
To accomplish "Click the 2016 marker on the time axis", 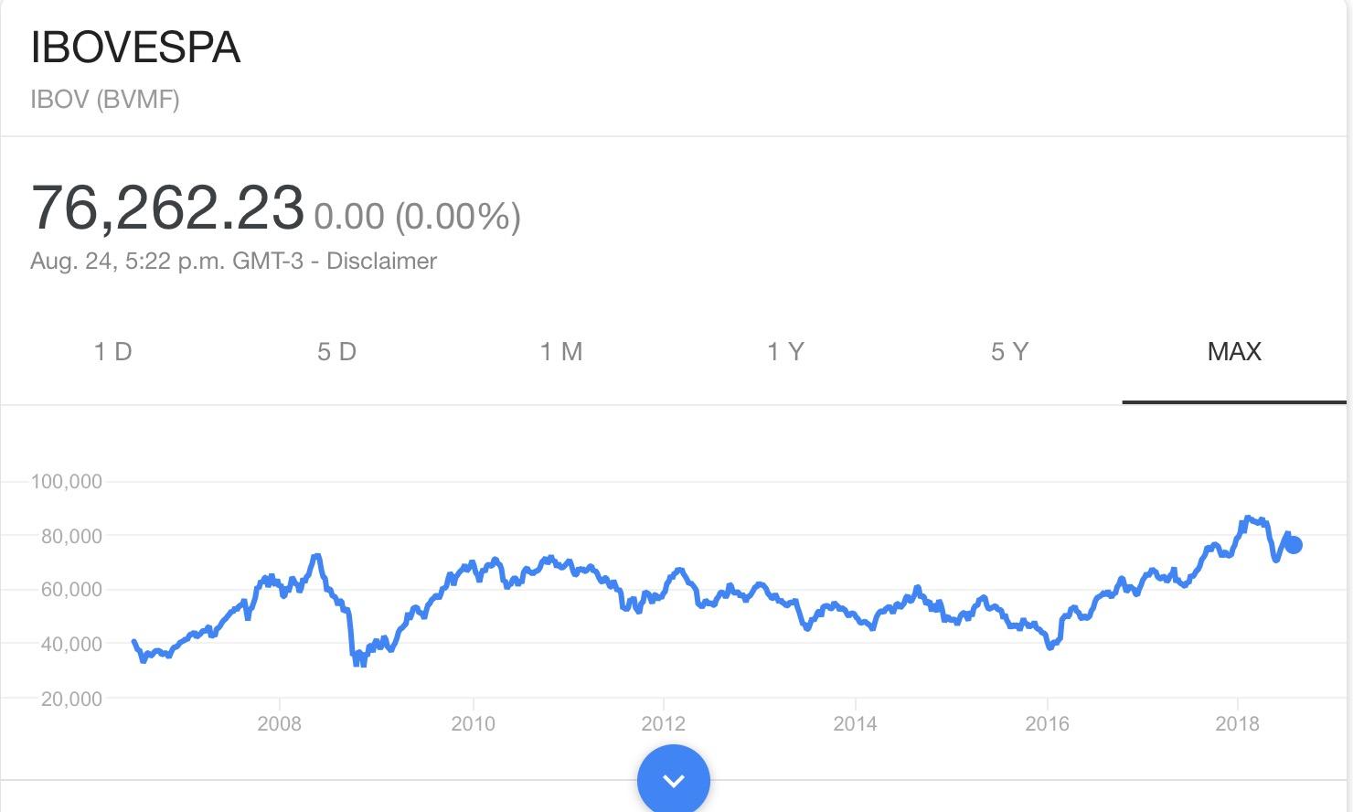I will tap(1047, 724).
